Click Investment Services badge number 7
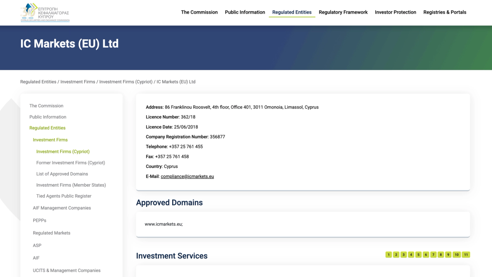Image resolution: width=492 pixels, height=277 pixels. (433, 255)
